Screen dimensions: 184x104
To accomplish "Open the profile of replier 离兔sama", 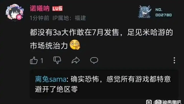I will point(51,79).
